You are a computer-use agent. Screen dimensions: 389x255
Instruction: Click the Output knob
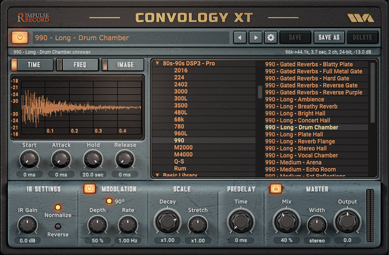(x=347, y=221)
